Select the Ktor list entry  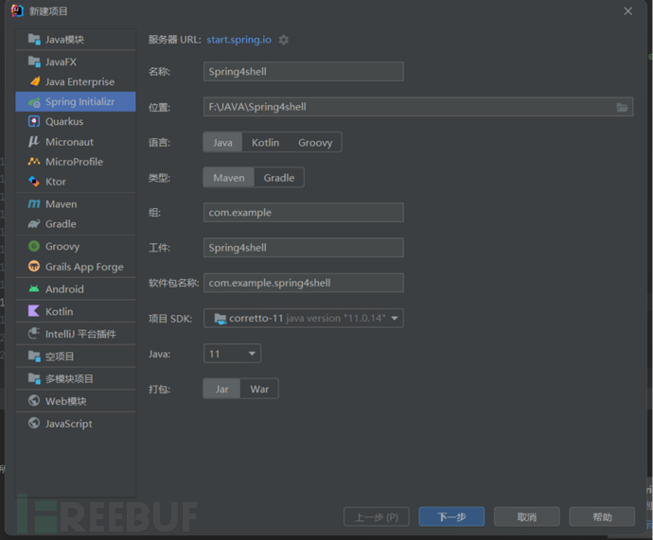tap(76, 182)
